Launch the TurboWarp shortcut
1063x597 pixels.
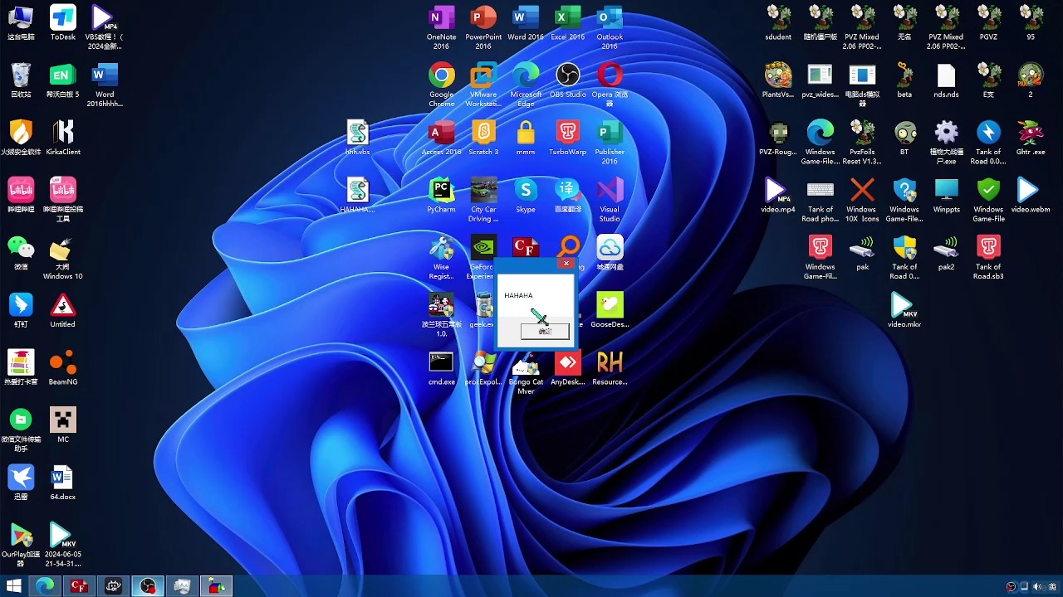click(567, 138)
